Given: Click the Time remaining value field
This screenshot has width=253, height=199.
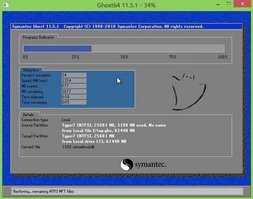Looking at the screenshot, I should [x=74, y=102].
